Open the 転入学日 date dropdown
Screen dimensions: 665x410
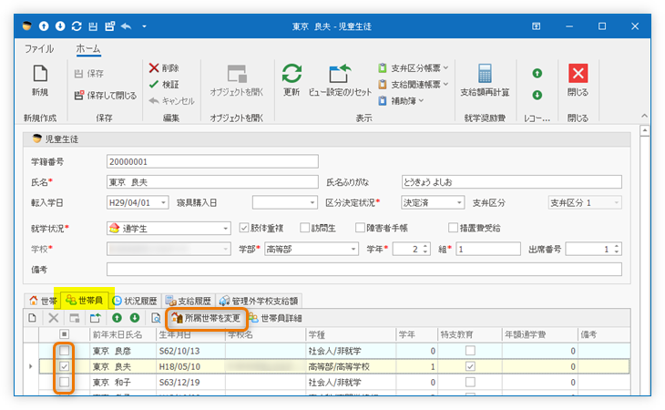[163, 202]
